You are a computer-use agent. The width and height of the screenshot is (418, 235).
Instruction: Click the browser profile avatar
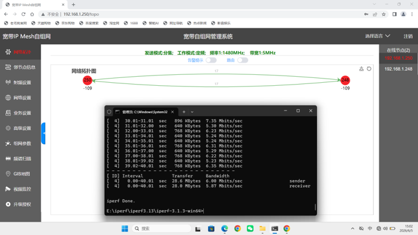click(403, 14)
